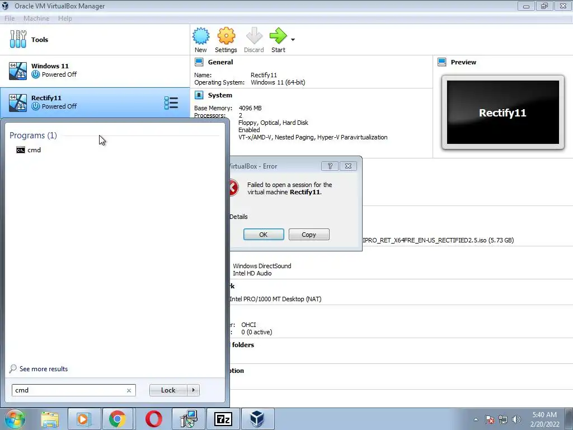573x430 pixels.
Task: Click the Rectify11 preview thumbnail
Action: (503, 112)
